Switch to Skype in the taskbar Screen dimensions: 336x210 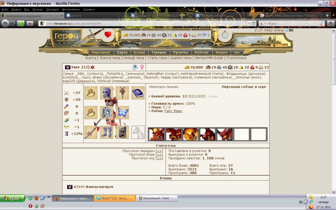coord(113,198)
